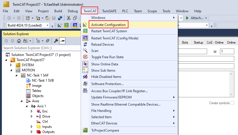
Task: Click the Access Bus Coupler register icon
Action: point(85,90)
